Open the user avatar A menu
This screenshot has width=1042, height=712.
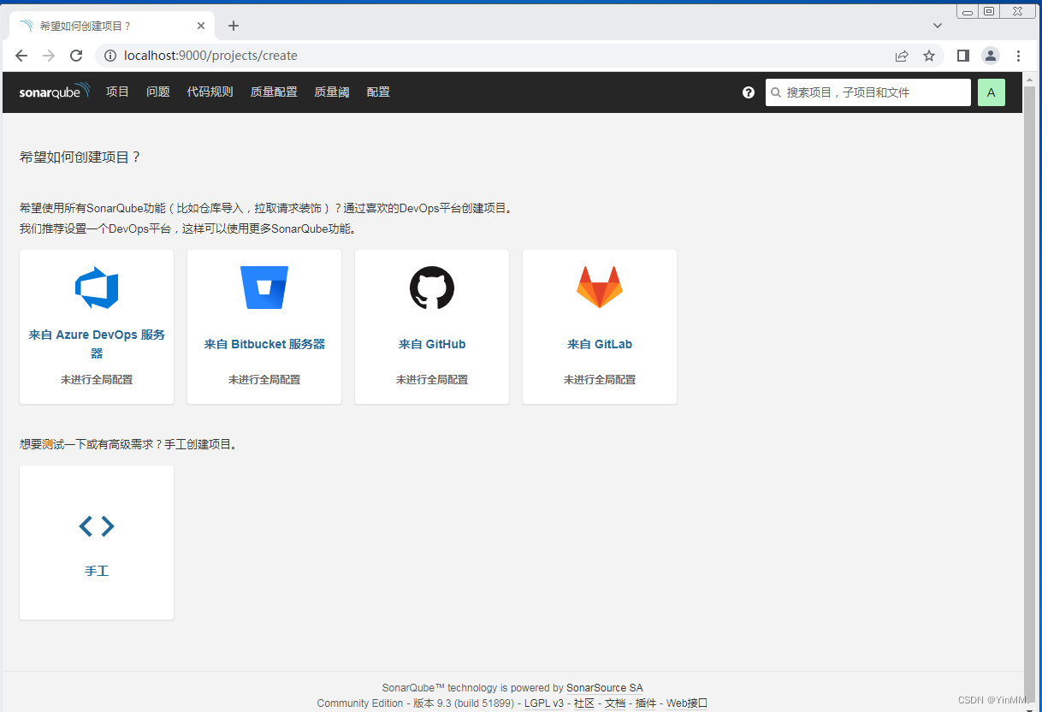click(x=991, y=92)
